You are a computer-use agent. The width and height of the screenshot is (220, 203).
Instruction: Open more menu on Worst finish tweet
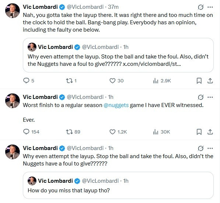point(210,97)
